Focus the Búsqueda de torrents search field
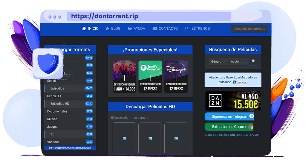Image resolution: width=306 pixels, height=162 pixels. (x=250, y=29)
